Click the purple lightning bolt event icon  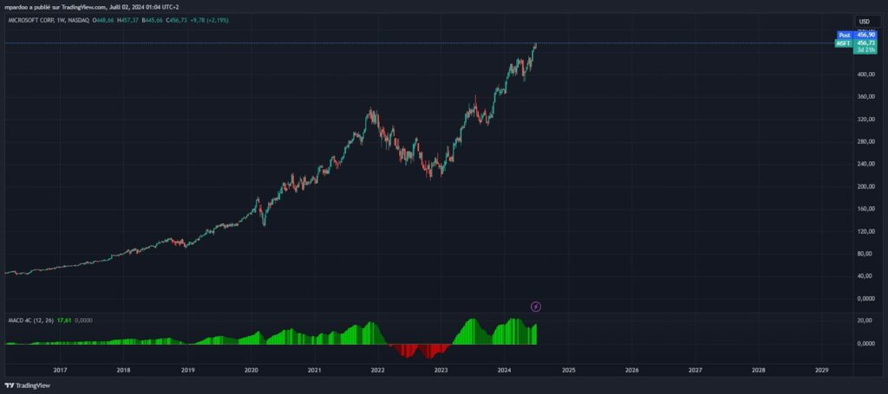pyautogui.click(x=536, y=306)
